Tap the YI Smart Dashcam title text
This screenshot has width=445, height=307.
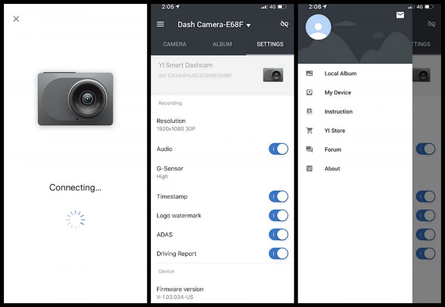[x=186, y=65]
